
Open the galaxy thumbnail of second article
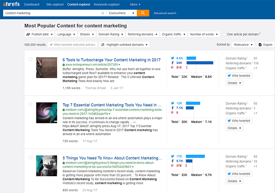[x=47, y=113]
